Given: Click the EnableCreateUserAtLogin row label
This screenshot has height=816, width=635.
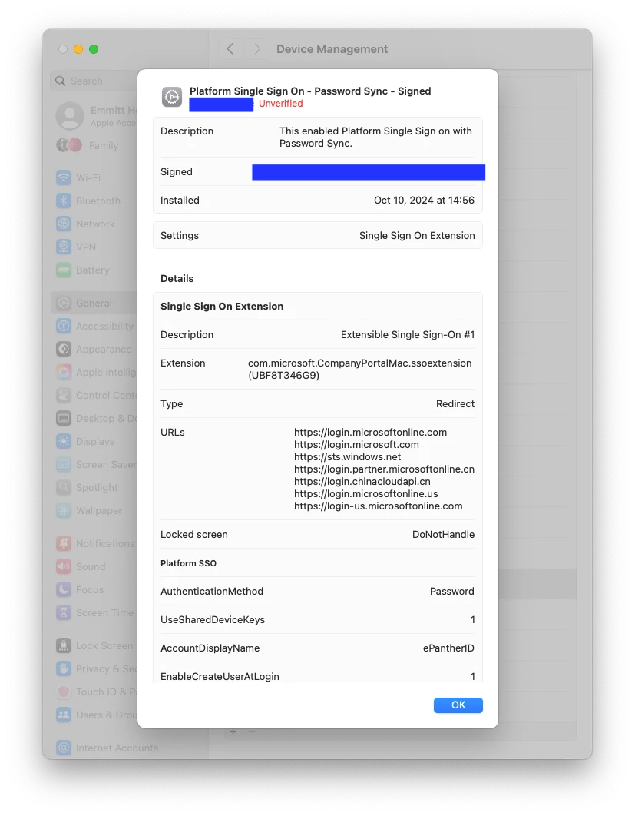Looking at the screenshot, I should click(x=220, y=676).
